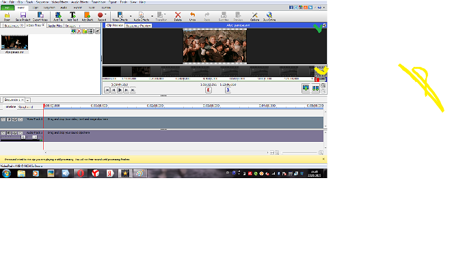Open the Video Effects dropdown arrow
This screenshot has height=262, width=467.
(131, 16)
